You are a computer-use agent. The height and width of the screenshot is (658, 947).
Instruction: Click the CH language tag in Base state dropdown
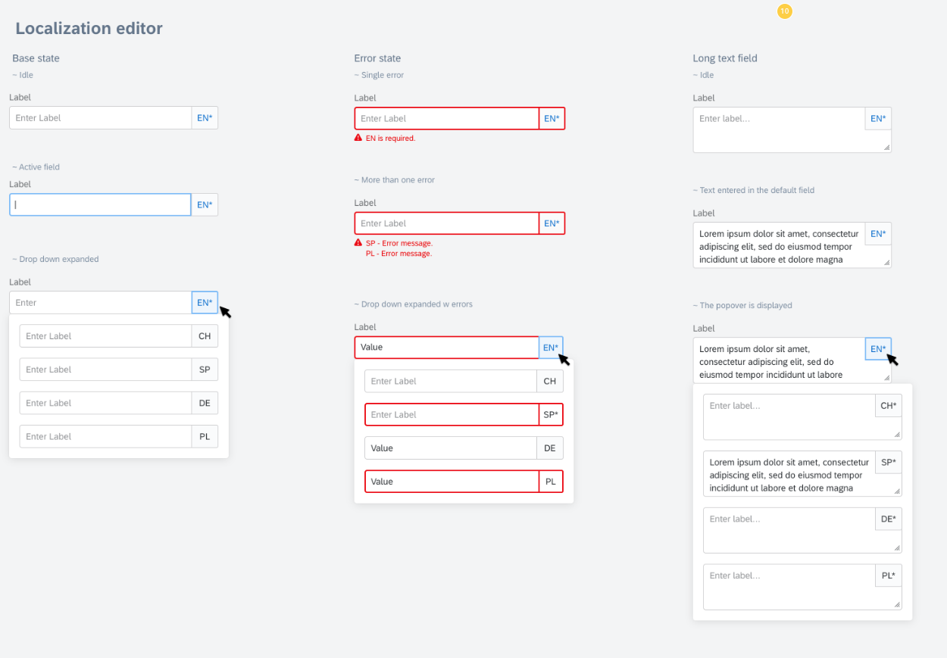click(x=205, y=336)
